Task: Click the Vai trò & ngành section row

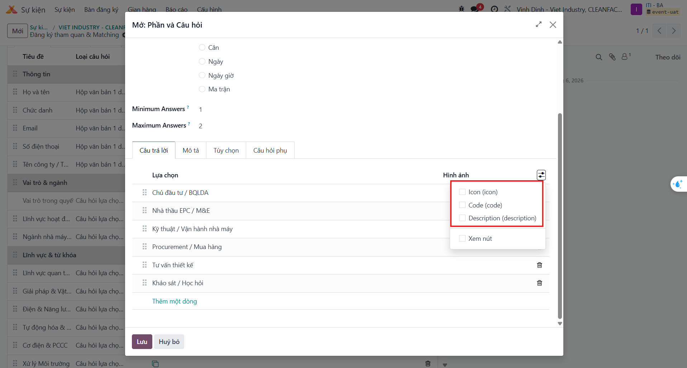Action: pos(66,182)
